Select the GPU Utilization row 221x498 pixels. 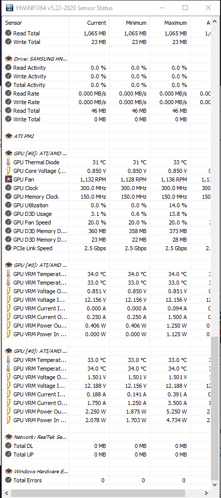pyautogui.click(x=106, y=205)
